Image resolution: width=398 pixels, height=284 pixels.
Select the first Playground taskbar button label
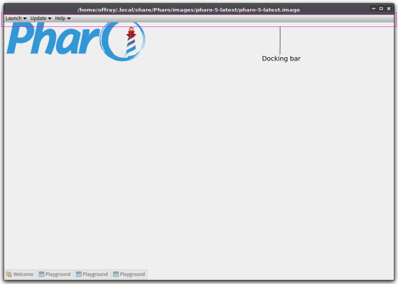pyautogui.click(x=58, y=275)
